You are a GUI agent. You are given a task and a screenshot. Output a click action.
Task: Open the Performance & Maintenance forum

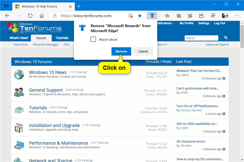point(59,143)
